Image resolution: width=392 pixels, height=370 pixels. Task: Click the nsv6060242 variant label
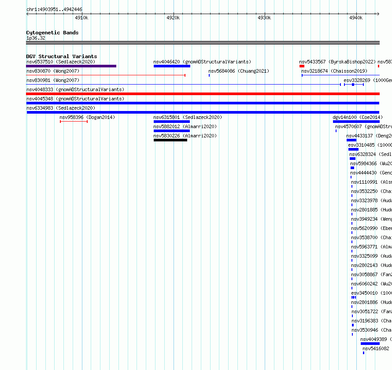tap(371, 284)
